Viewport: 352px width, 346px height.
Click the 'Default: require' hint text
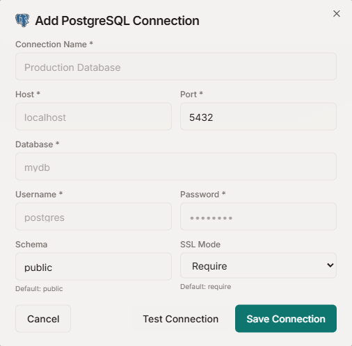click(x=205, y=287)
